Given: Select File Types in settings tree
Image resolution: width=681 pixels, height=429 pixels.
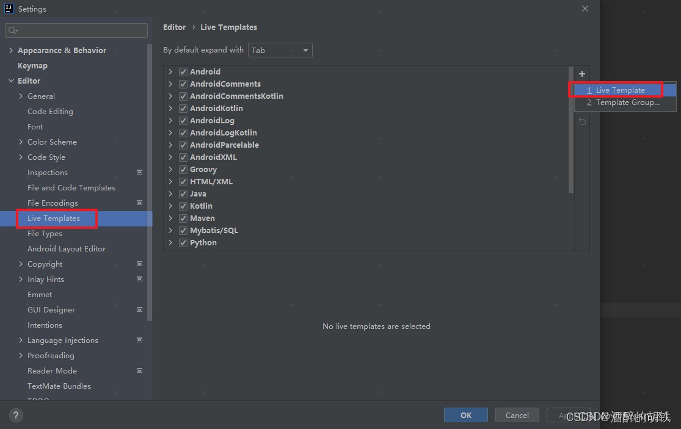Looking at the screenshot, I should 45,233.
